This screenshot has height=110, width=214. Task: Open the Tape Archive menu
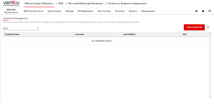[x=104, y=11]
